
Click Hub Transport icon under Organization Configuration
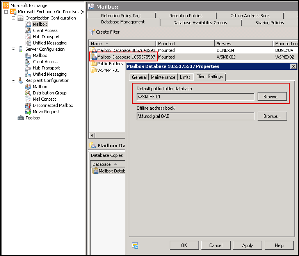(28, 37)
